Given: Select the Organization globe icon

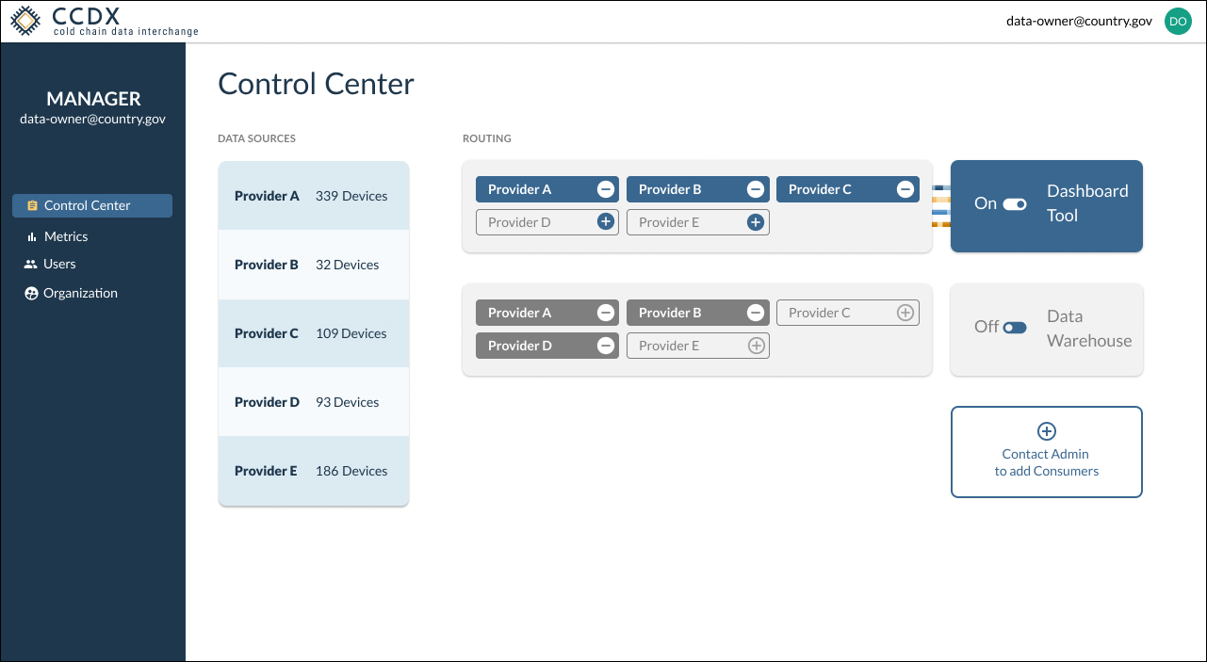Looking at the screenshot, I should pos(30,293).
